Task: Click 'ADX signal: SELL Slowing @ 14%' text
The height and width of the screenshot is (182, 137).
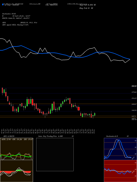Action: 15,25
